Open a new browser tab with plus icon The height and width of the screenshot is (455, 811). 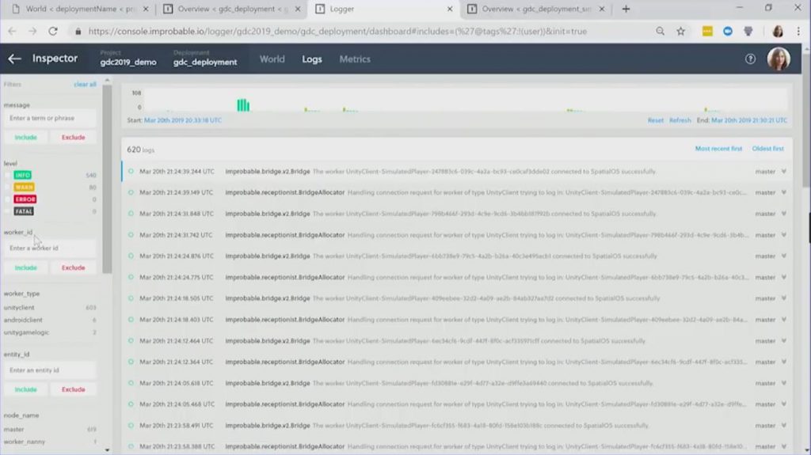[626, 9]
